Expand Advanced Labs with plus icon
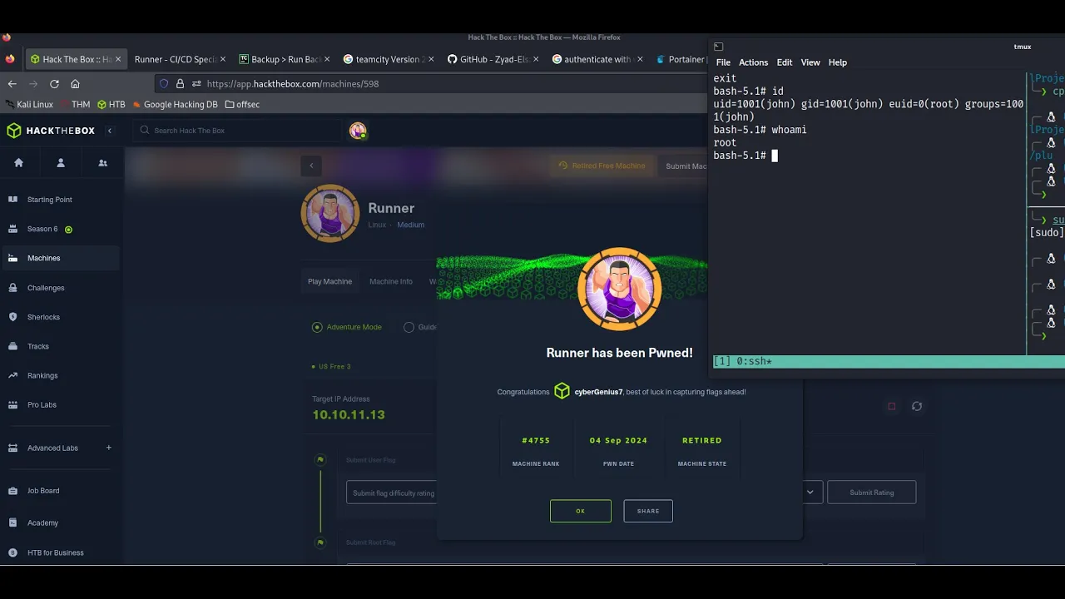The image size is (1065, 599). click(x=108, y=448)
